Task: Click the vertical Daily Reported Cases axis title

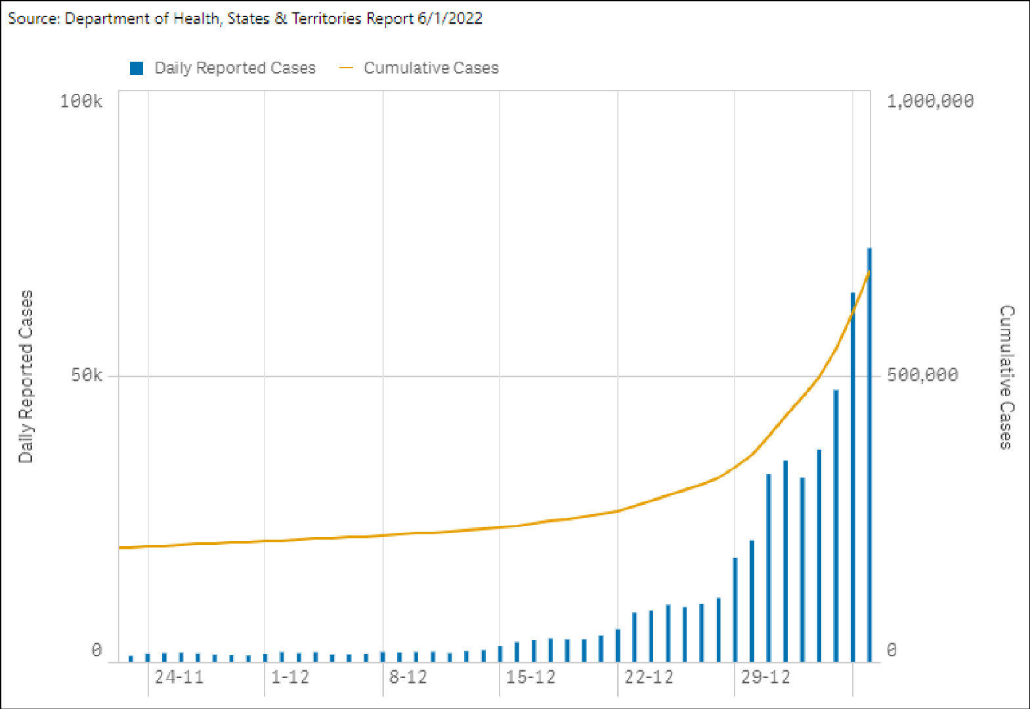Action: tap(26, 376)
